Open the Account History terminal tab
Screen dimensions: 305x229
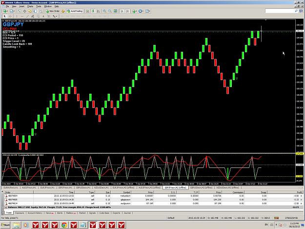(x=35, y=213)
